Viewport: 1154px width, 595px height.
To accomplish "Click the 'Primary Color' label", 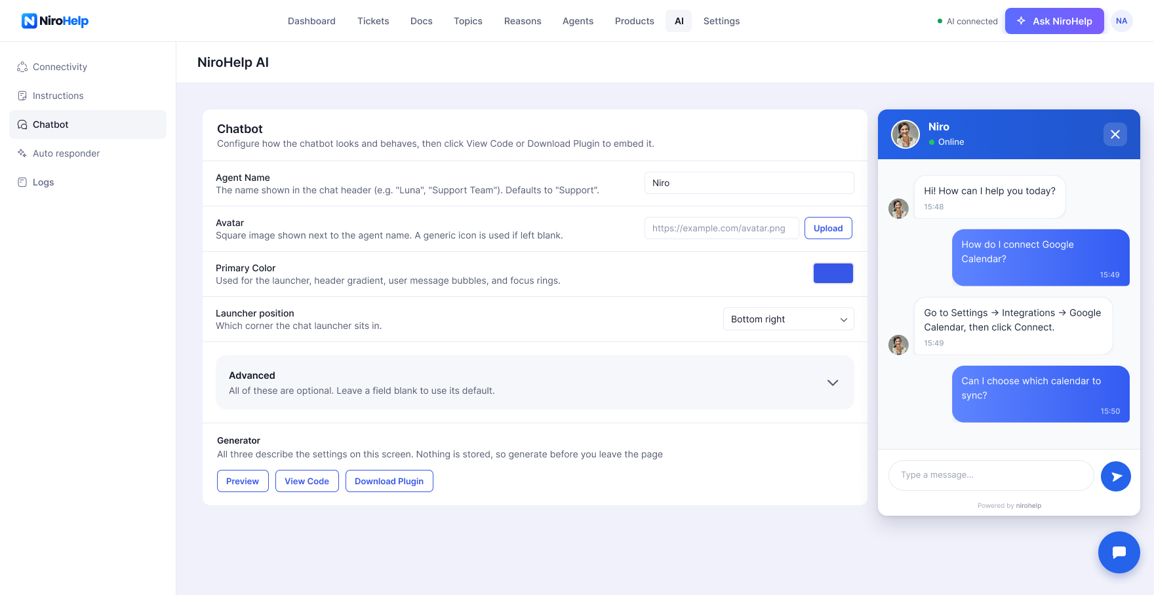I will (x=245, y=268).
